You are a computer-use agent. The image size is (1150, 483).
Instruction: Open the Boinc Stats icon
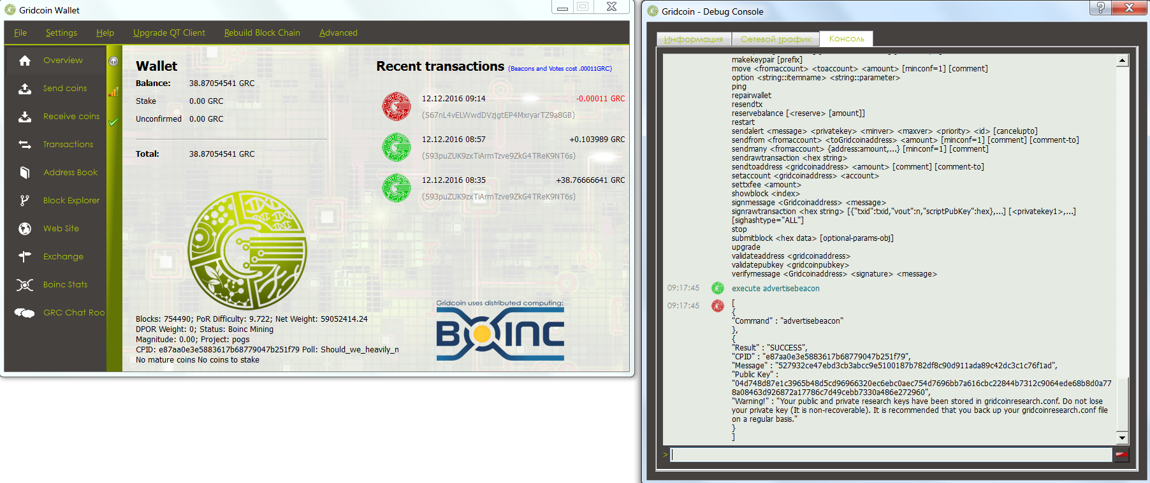[x=25, y=285]
